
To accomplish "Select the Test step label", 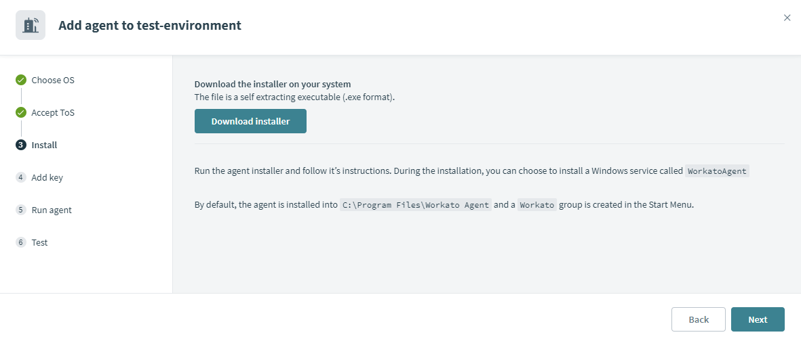I will [x=39, y=242].
